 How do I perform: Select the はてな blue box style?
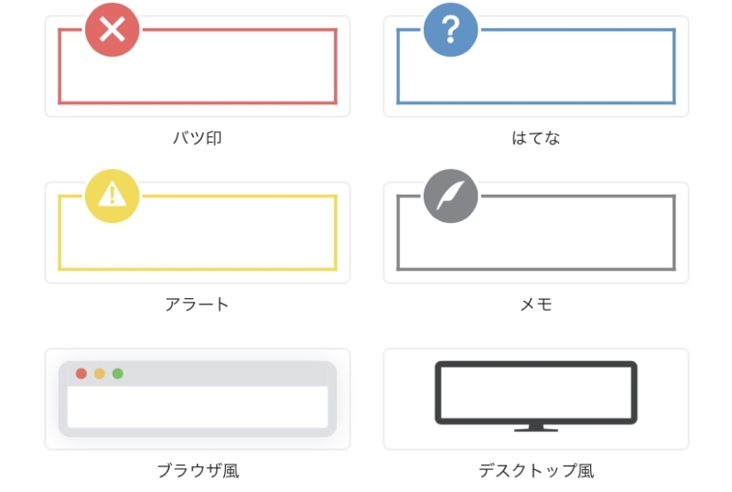tap(536, 66)
